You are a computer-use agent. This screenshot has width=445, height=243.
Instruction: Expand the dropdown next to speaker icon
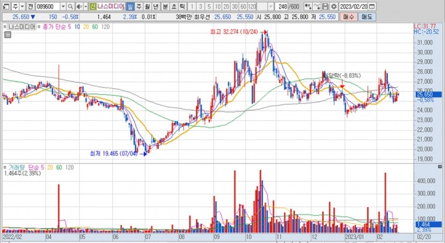pos(86,6)
